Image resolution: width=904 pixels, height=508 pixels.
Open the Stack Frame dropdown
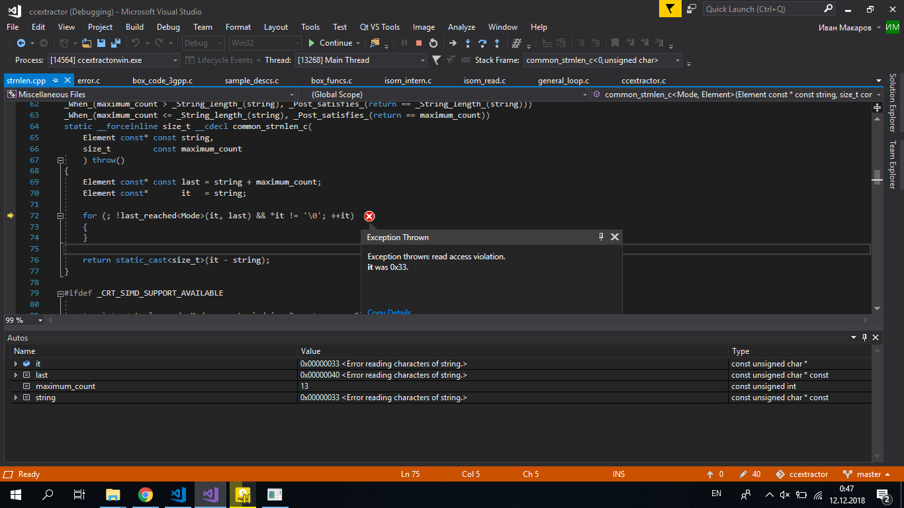[x=678, y=60]
